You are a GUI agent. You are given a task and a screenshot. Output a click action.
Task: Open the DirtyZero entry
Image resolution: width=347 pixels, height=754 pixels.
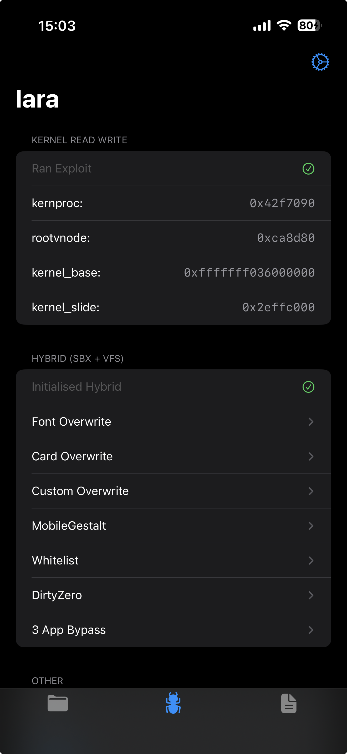(173, 595)
